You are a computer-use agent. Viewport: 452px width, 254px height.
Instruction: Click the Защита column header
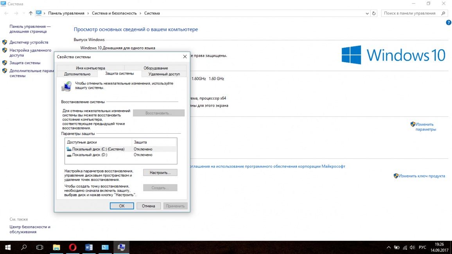[154, 142]
